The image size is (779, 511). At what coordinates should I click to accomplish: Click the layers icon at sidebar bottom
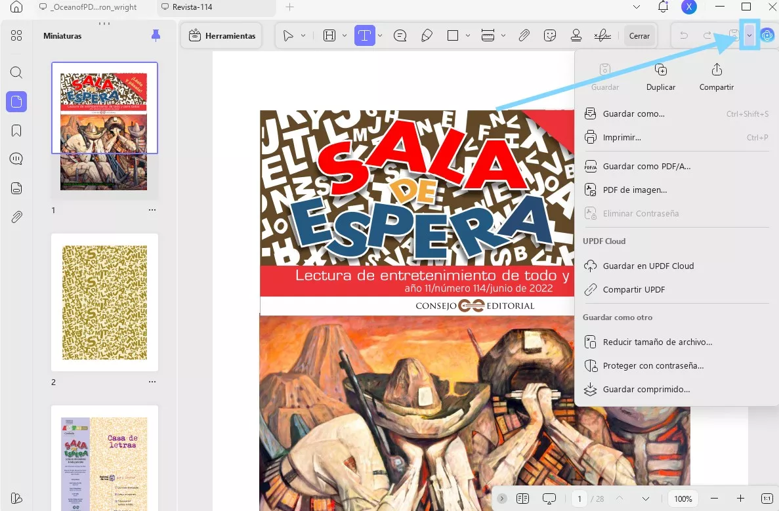coord(16,498)
